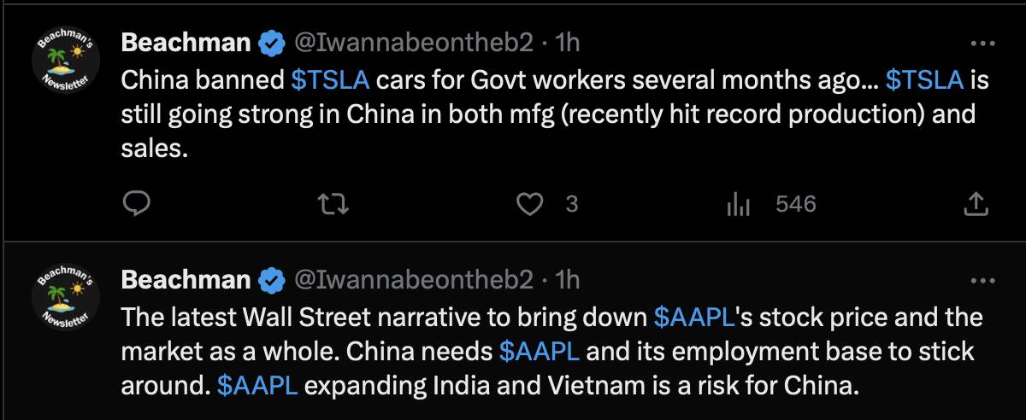Viewport: 1026px width, 420px height.
Task: Click $AAPL cashtag before 'expanding India'
Action: click(x=257, y=385)
